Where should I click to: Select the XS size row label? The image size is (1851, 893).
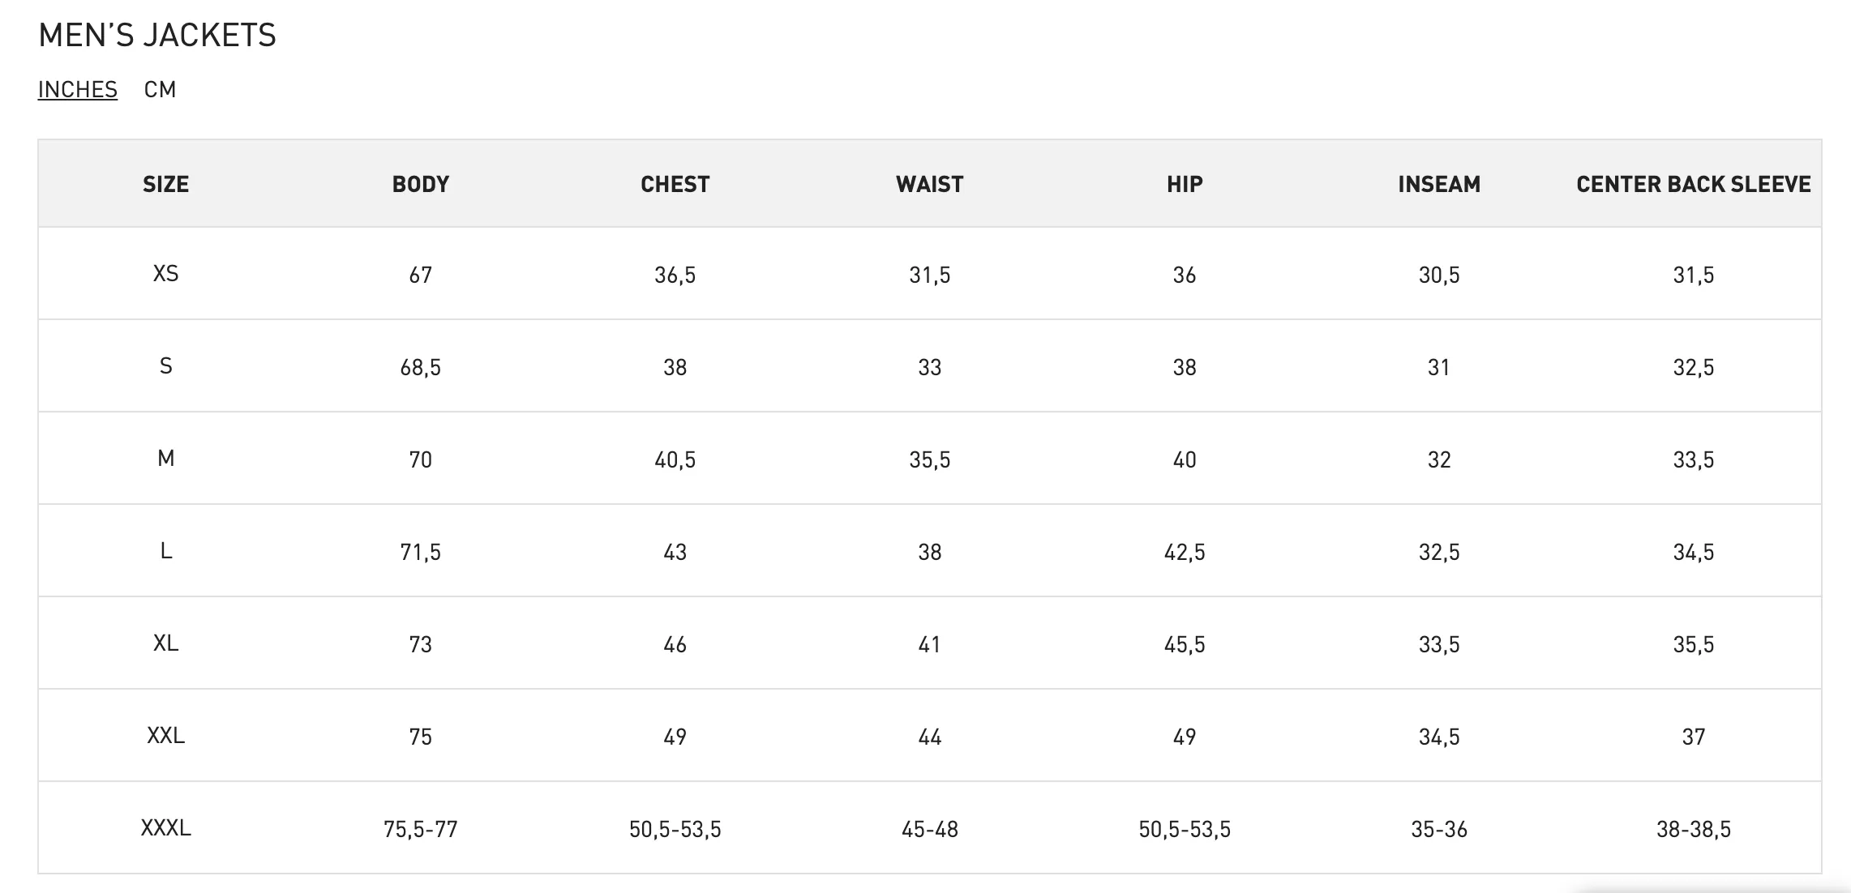166,273
